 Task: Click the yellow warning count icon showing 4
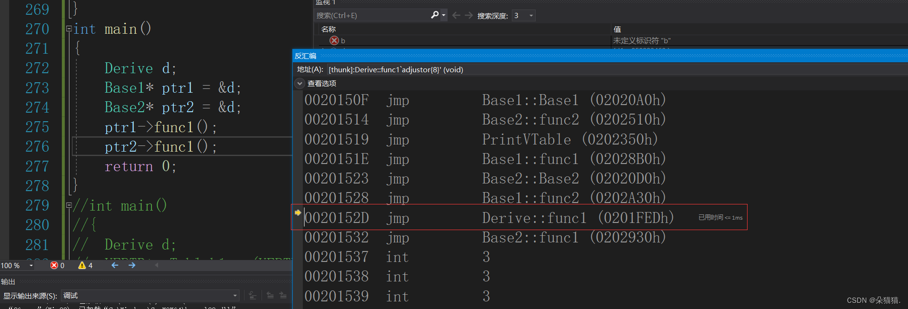(x=82, y=265)
